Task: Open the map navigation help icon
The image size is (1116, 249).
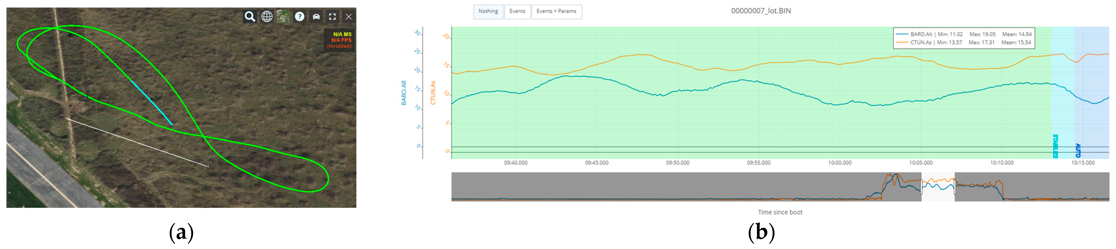Action: 299,16
